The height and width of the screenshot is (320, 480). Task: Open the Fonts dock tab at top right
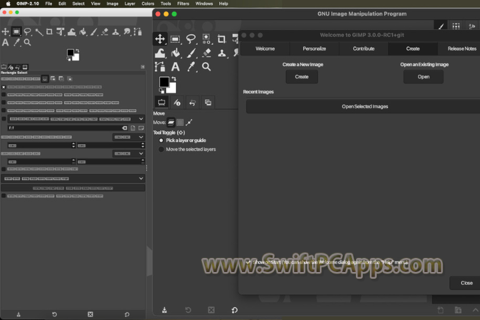[x=472, y=27]
